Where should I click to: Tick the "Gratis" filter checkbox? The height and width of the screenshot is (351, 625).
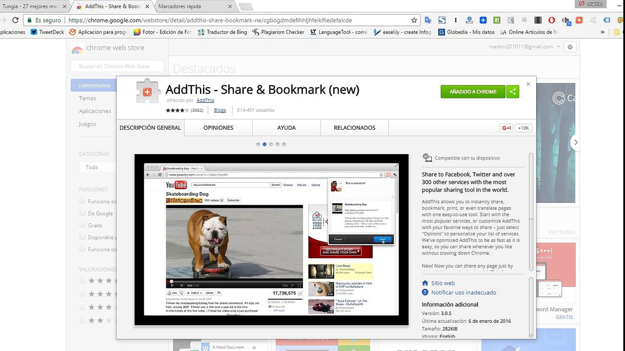pyautogui.click(x=82, y=225)
